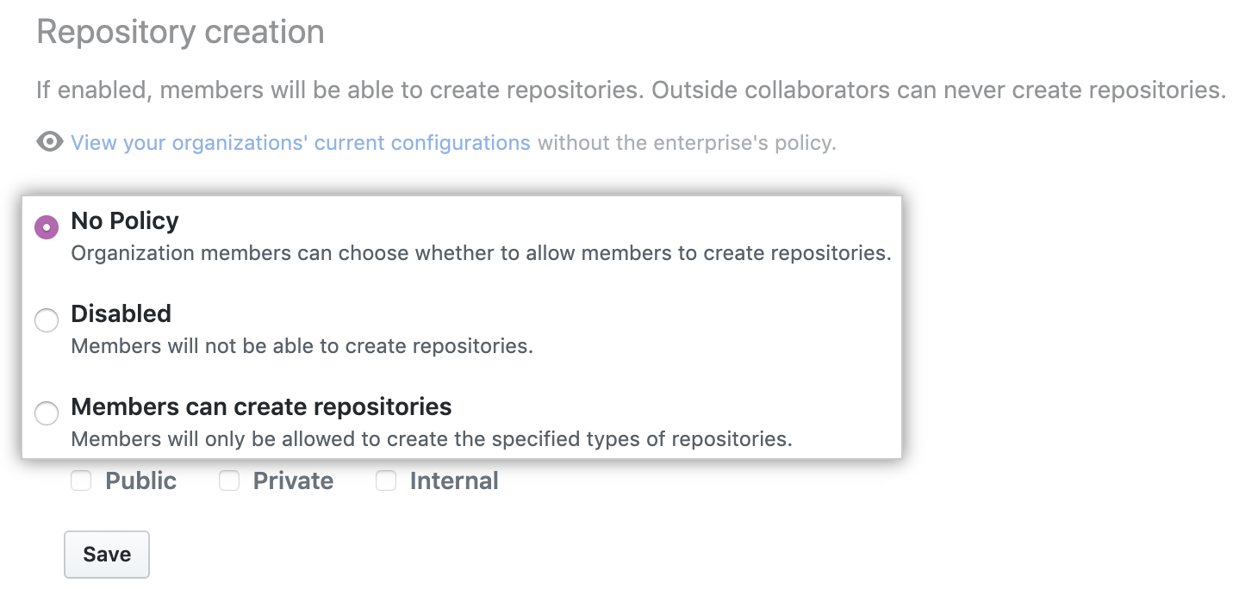The image size is (1239, 589).
Task: Click 'Members will not be able' description
Action: point(302,347)
